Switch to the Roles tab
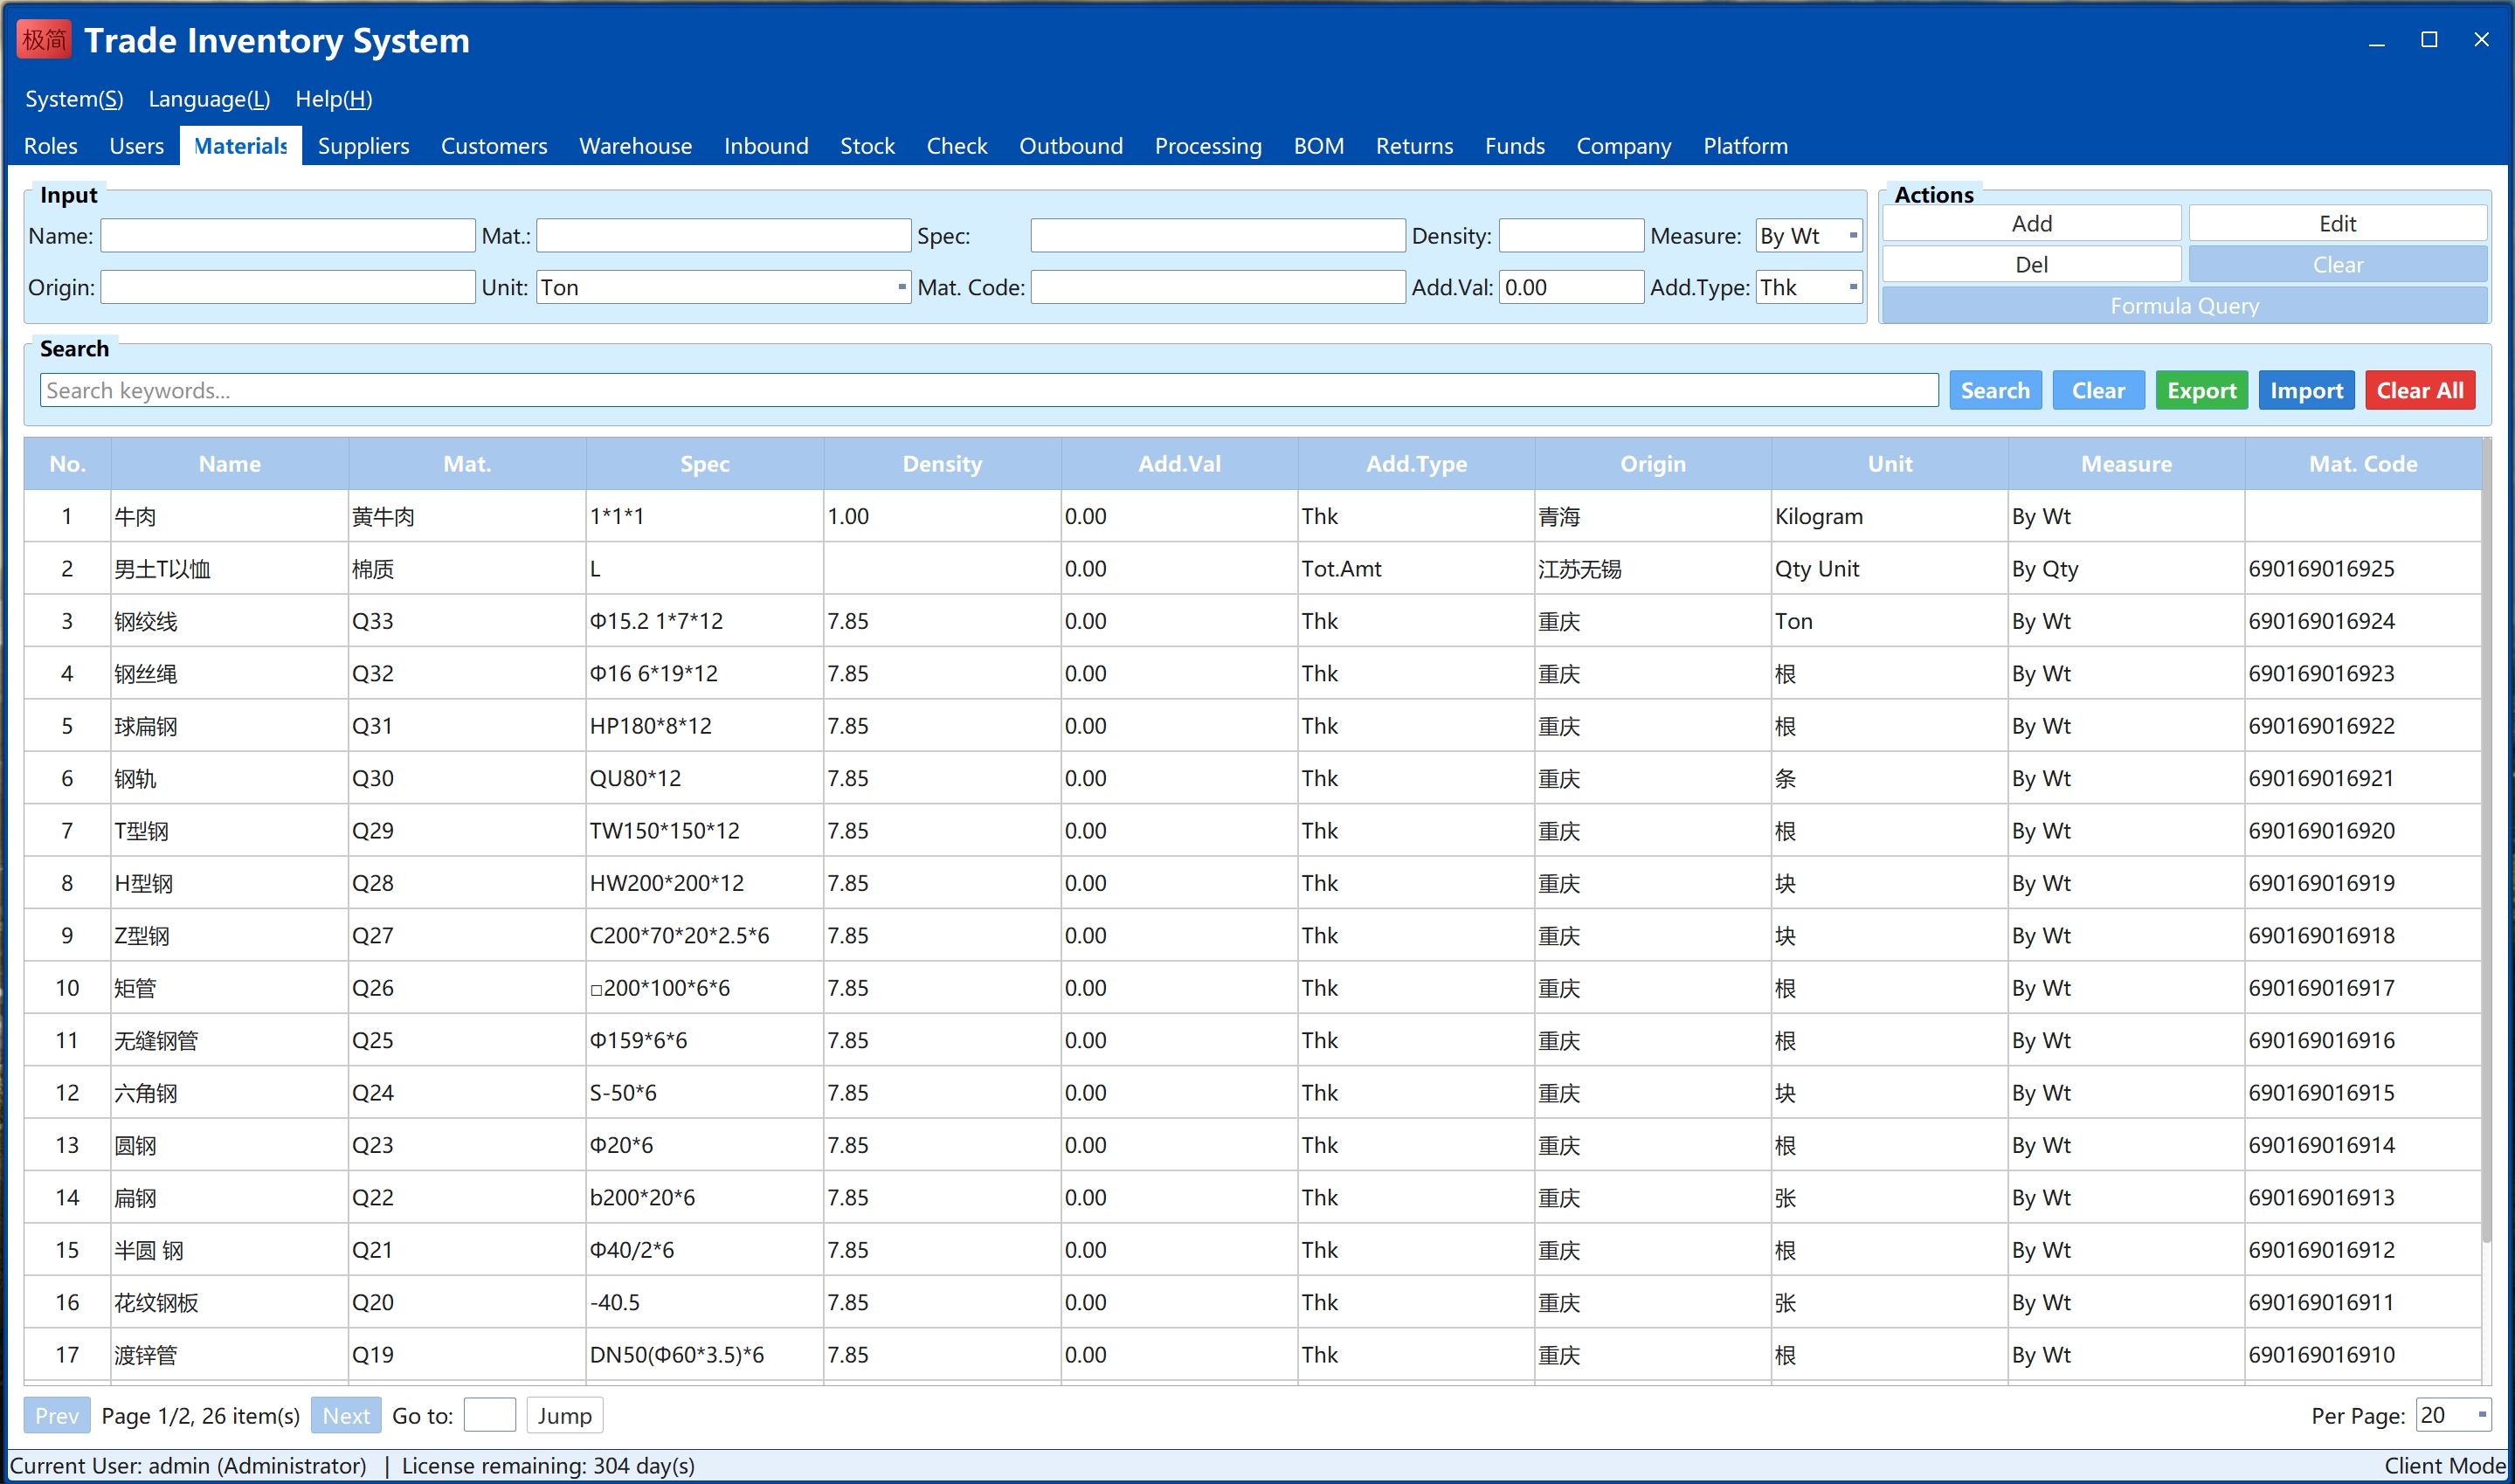This screenshot has height=1484, width=2515. (x=51, y=146)
